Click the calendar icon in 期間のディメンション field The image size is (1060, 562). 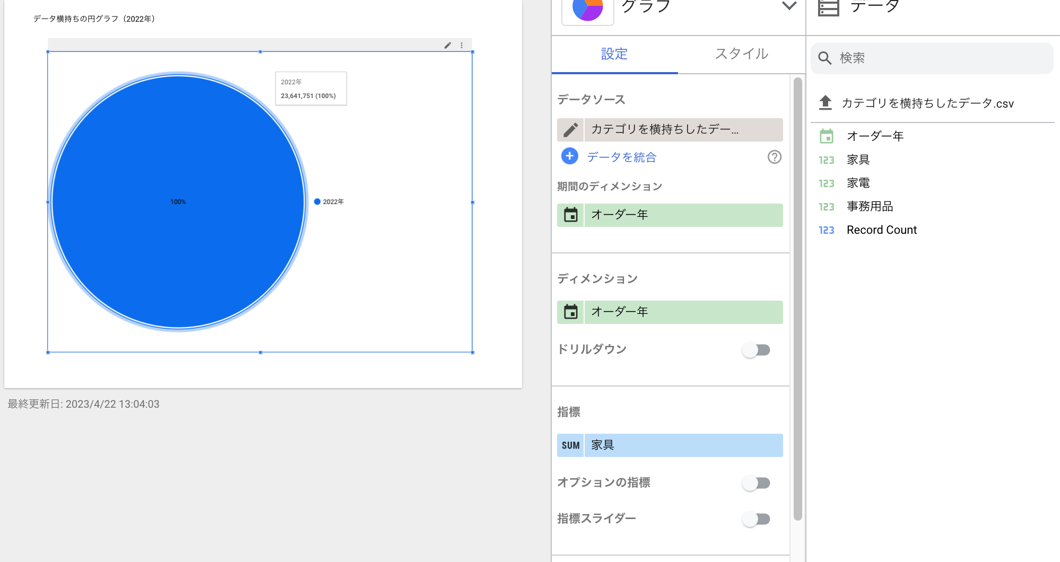pos(570,215)
